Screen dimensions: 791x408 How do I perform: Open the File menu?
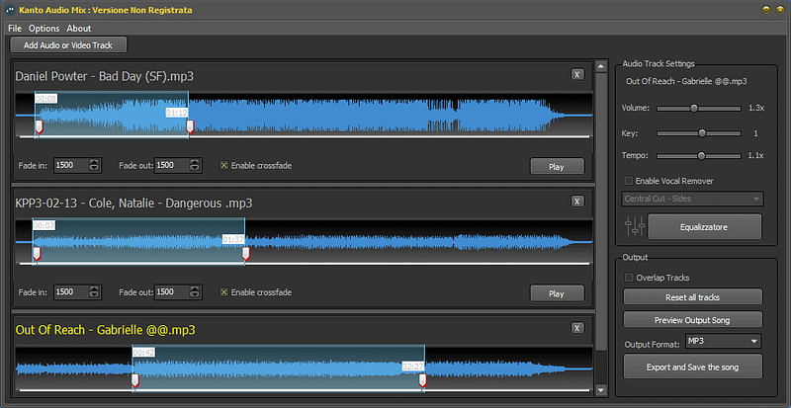(15, 29)
